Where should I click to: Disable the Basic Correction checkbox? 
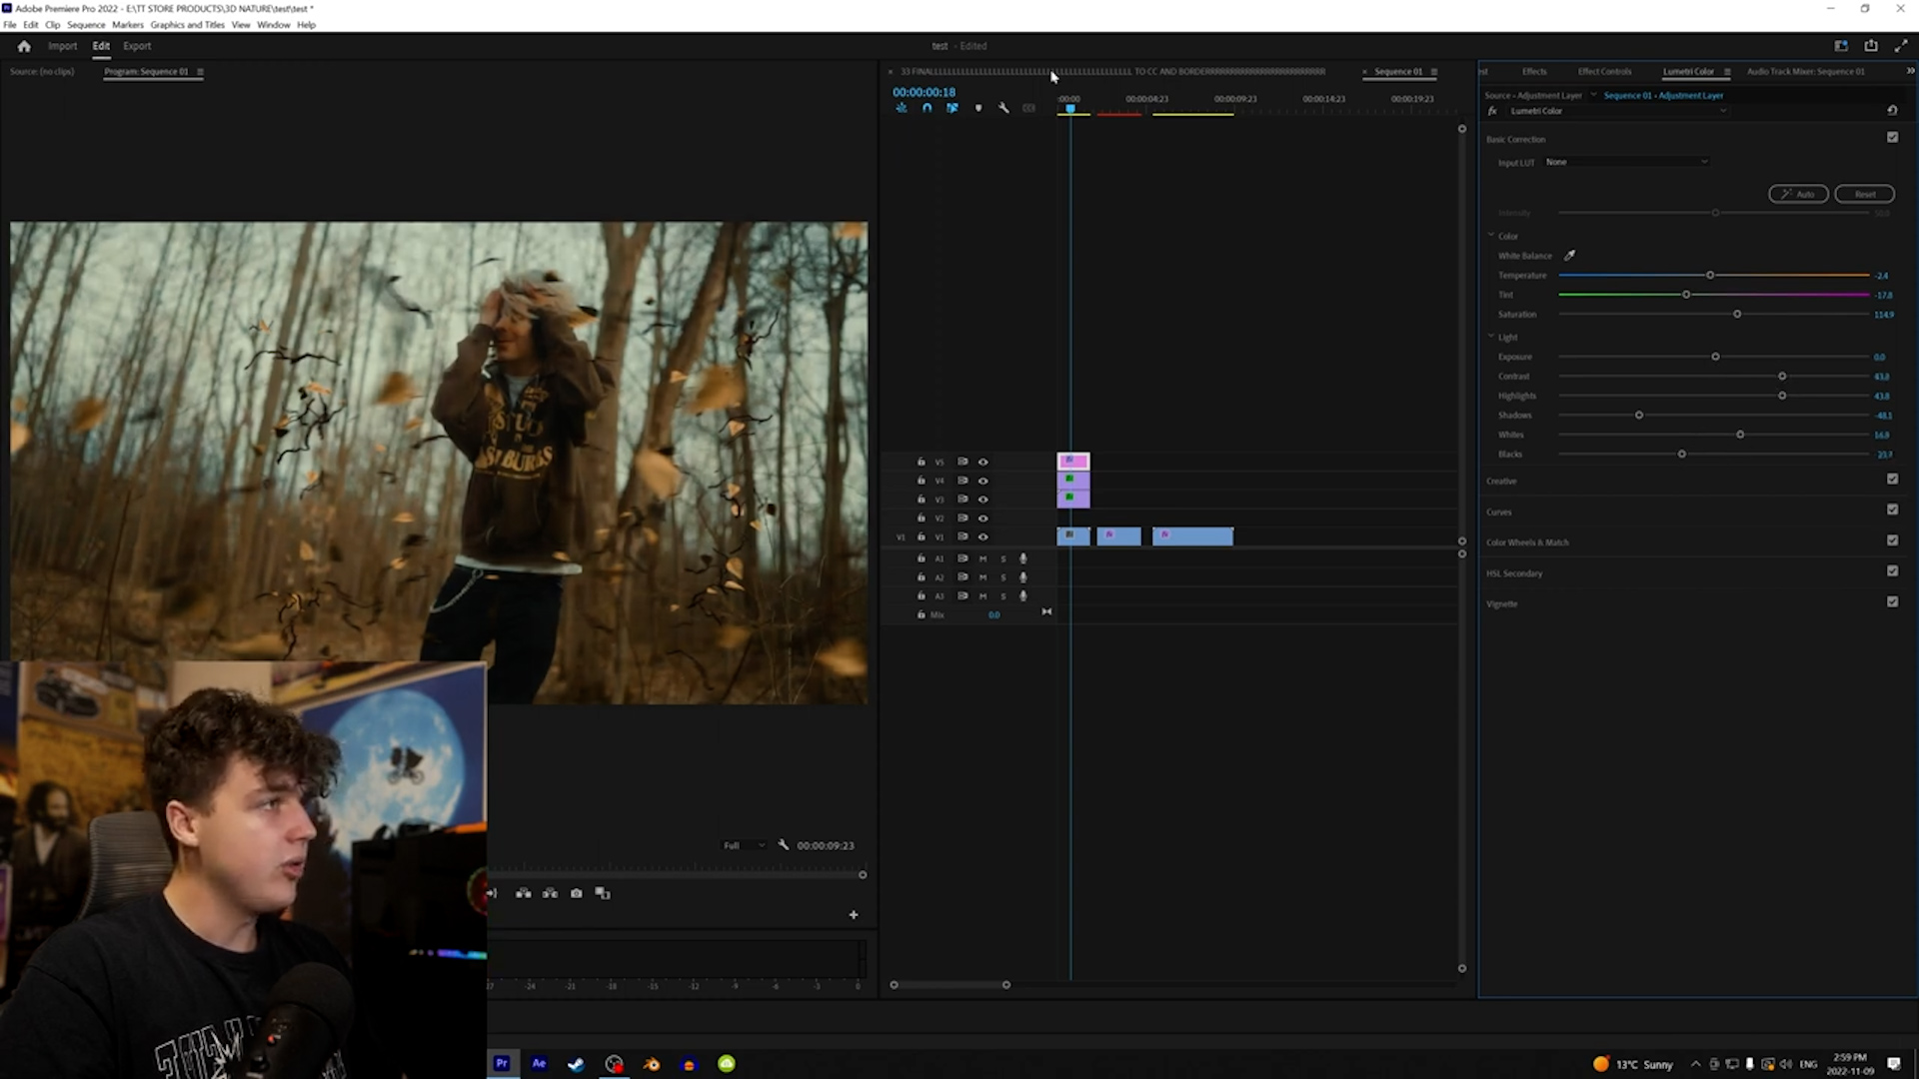1892,138
